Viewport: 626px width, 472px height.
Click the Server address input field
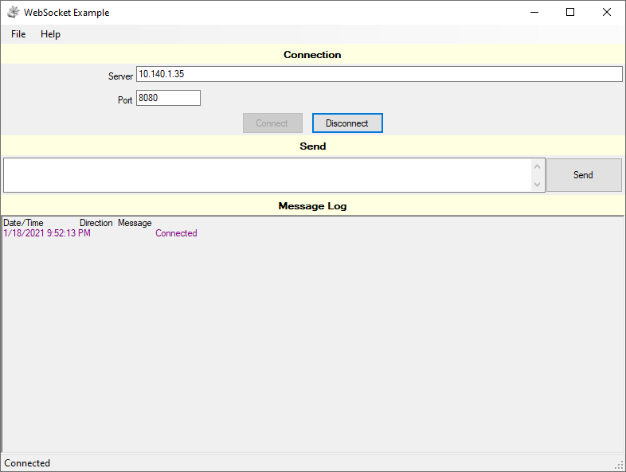coord(379,74)
